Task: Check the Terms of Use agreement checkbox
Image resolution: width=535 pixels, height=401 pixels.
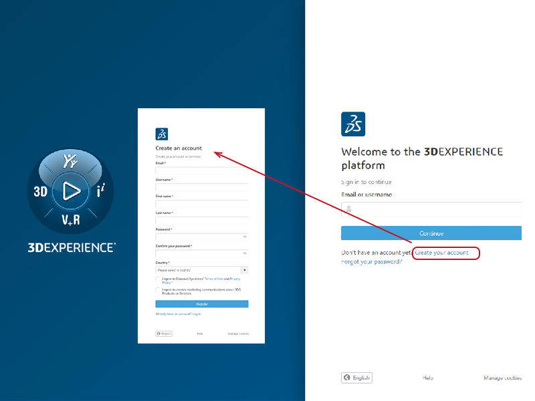Action: pyautogui.click(x=159, y=279)
